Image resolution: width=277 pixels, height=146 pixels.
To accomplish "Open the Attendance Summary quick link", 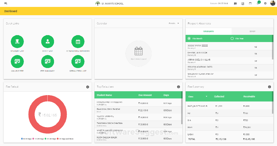I will (x=78, y=41).
